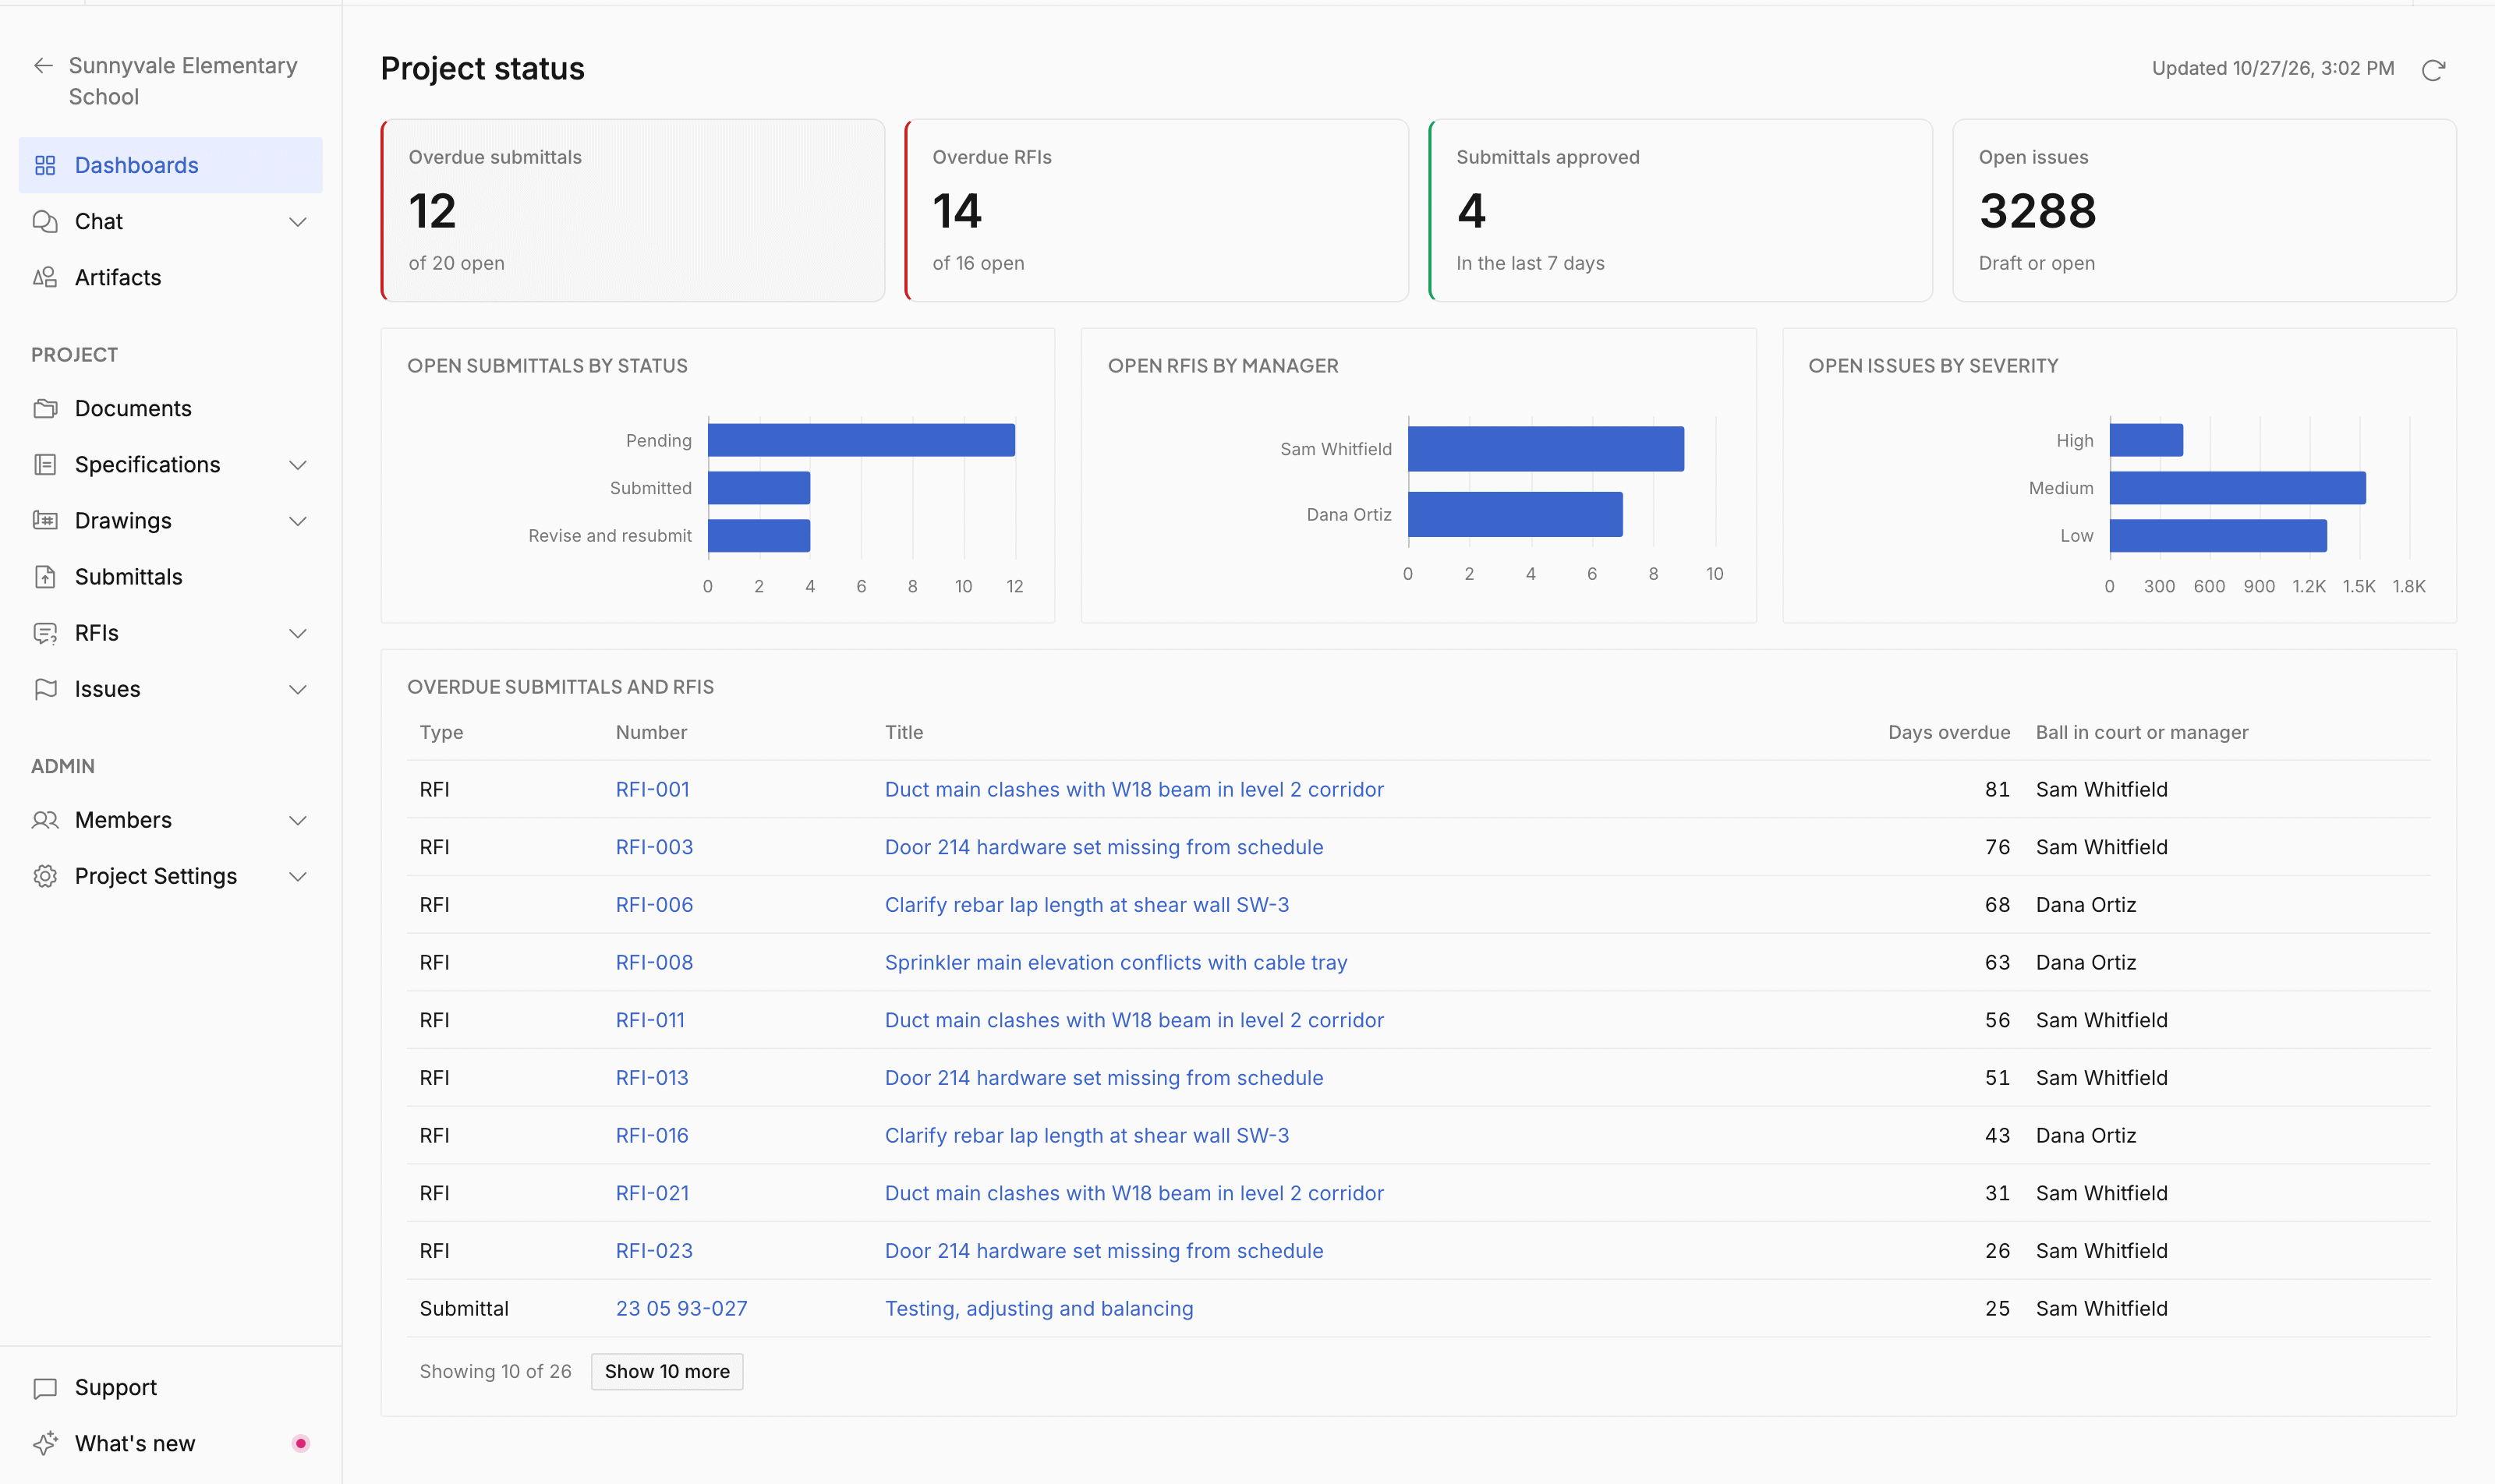Click the Support speech-bubble icon
The width and height of the screenshot is (2495, 1484).
(x=45, y=1387)
